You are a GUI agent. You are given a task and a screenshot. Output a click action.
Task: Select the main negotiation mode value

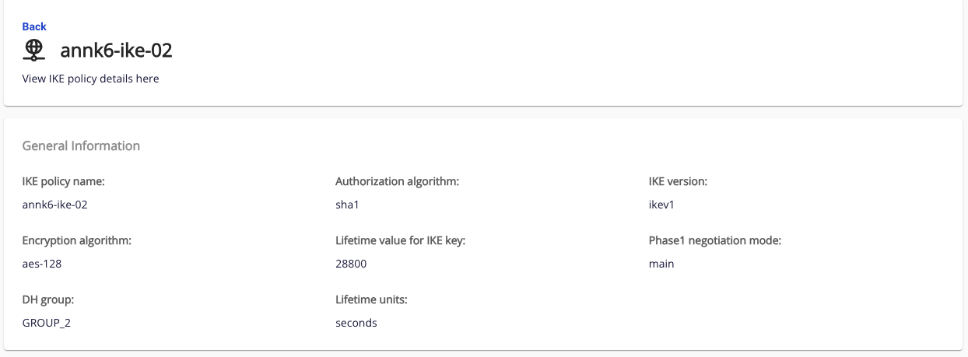pyautogui.click(x=661, y=264)
